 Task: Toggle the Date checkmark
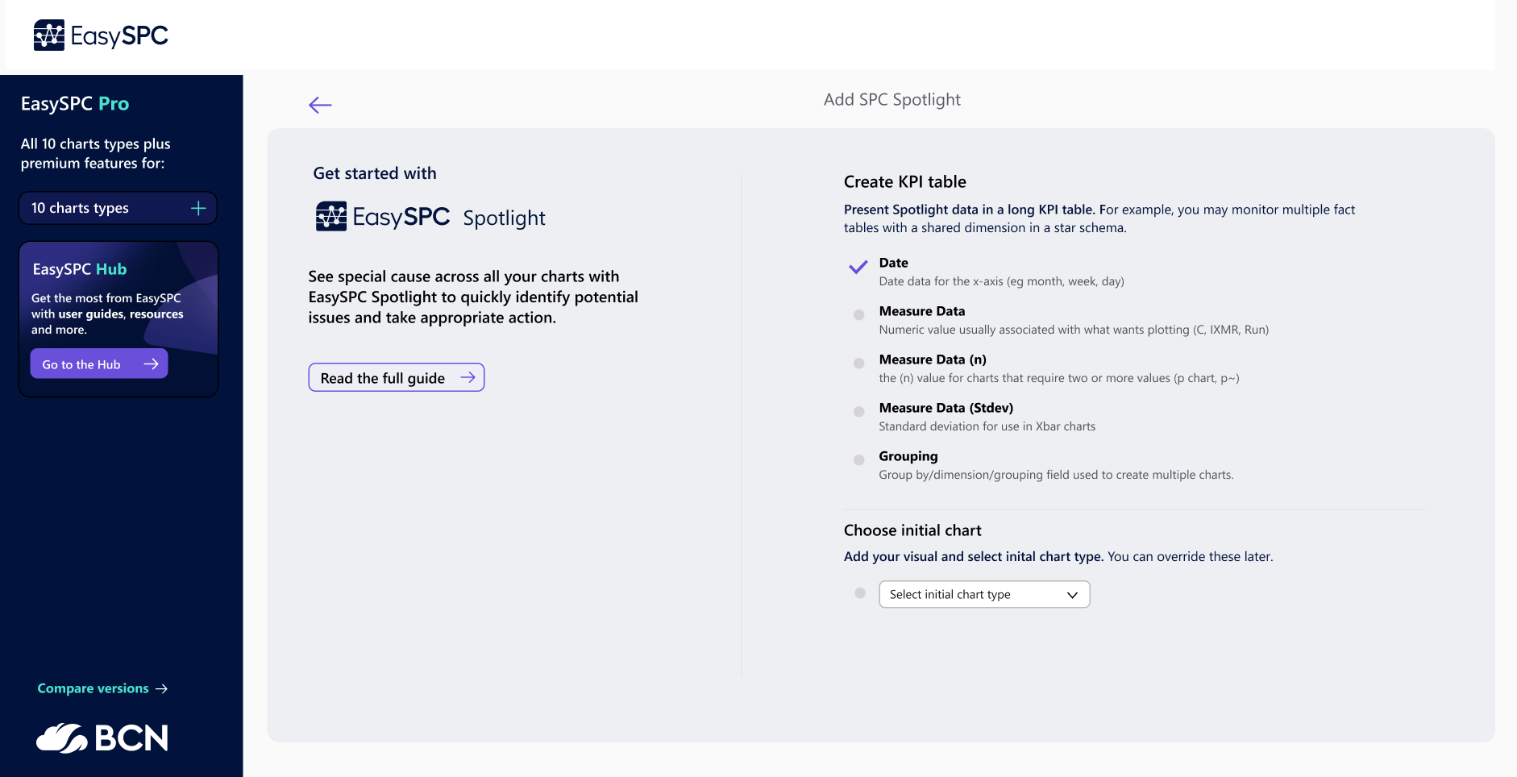click(x=858, y=267)
